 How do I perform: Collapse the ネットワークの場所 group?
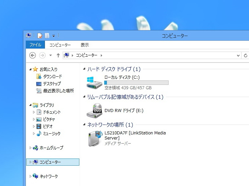84,125
